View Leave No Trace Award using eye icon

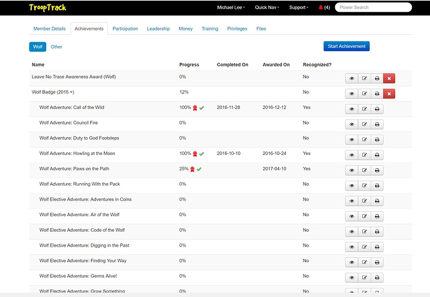point(351,78)
